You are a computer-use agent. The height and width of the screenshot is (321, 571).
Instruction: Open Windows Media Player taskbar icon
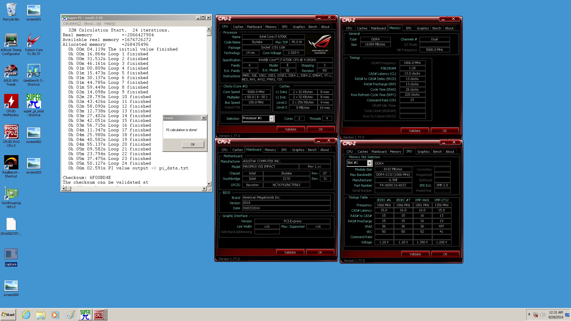coord(55,315)
